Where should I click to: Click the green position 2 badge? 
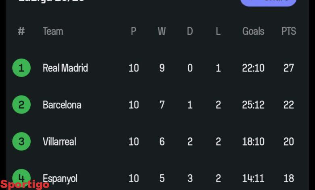pos(21,105)
